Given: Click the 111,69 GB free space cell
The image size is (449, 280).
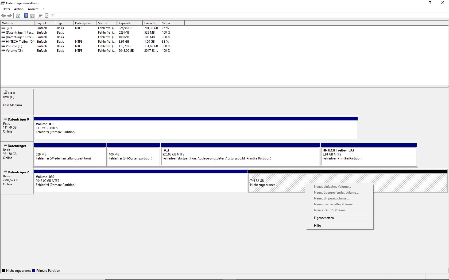Looking at the screenshot, I should pos(151,46).
